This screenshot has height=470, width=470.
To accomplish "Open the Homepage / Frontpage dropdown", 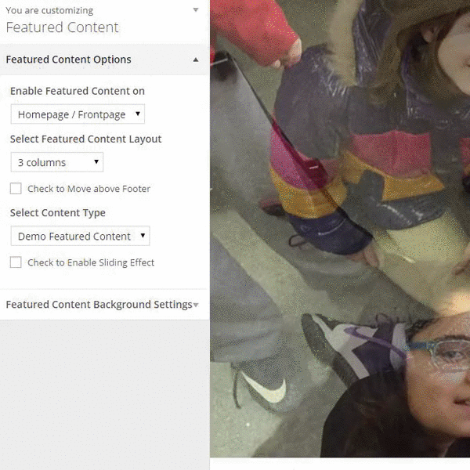I will [x=78, y=114].
